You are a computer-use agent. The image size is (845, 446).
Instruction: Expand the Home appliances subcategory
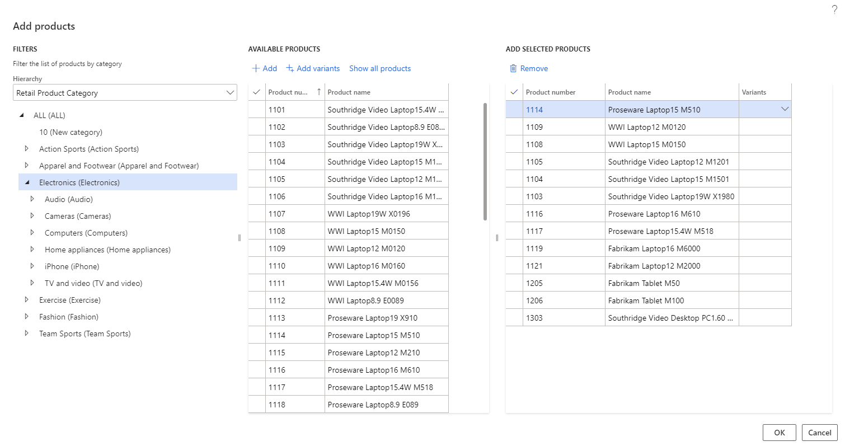(32, 250)
